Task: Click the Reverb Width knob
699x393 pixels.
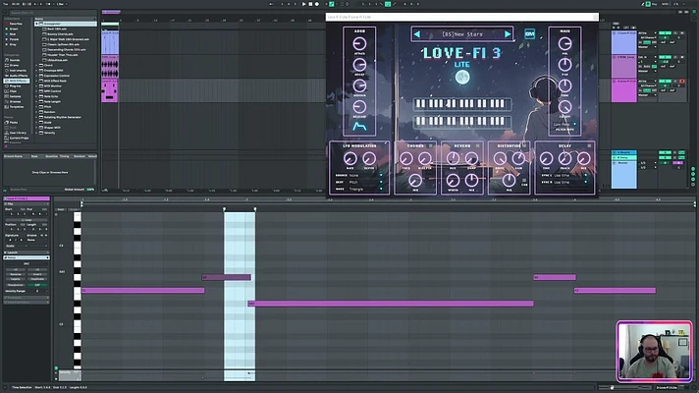Action: (453, 180)
